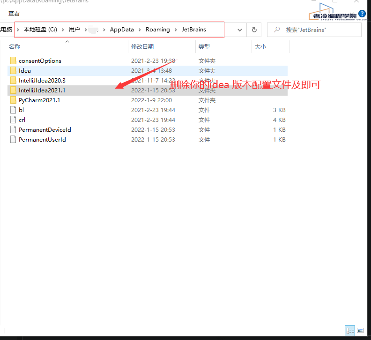Click date 2022-1-9 22:00 of PyCharm2021.1
Viewport: 371px width, 340px height.
pyautogui.click(x=152, y=100)
